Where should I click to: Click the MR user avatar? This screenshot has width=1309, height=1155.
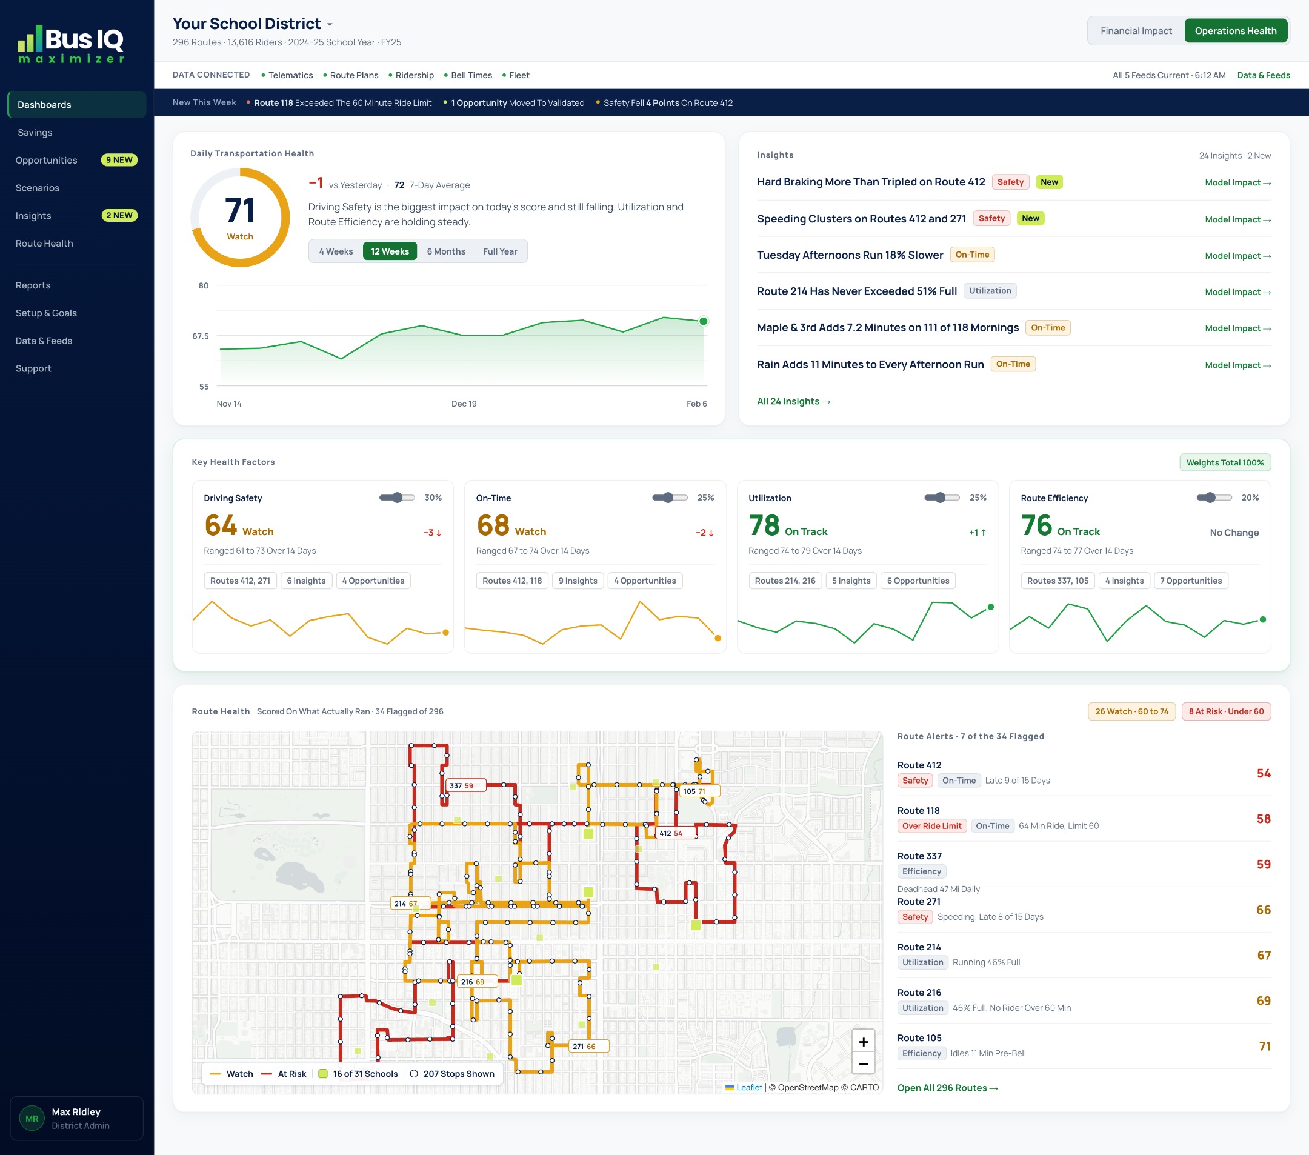[32, 1118]
